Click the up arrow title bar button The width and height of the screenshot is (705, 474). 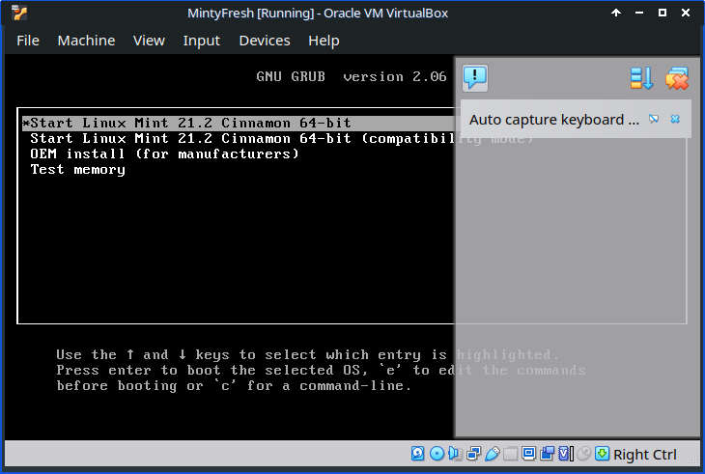point(616,13)
